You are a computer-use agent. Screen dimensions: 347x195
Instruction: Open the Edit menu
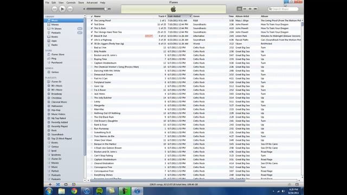click(x=54, y=3)
